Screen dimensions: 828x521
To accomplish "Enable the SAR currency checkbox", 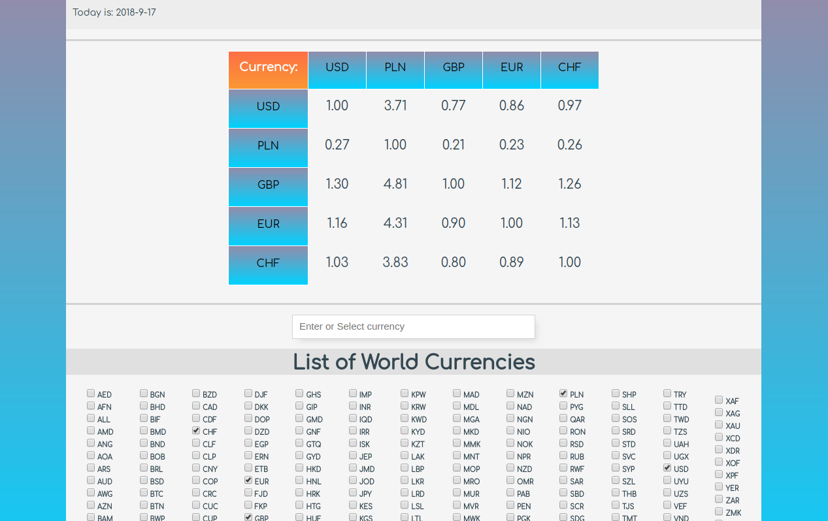I will click(563, 480).
